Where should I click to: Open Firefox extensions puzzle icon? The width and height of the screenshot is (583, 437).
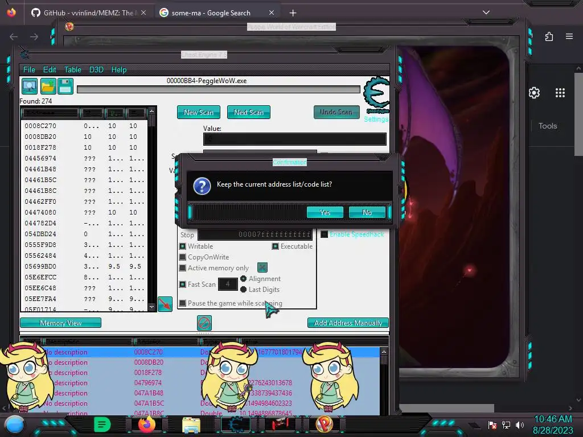point(549,36)
